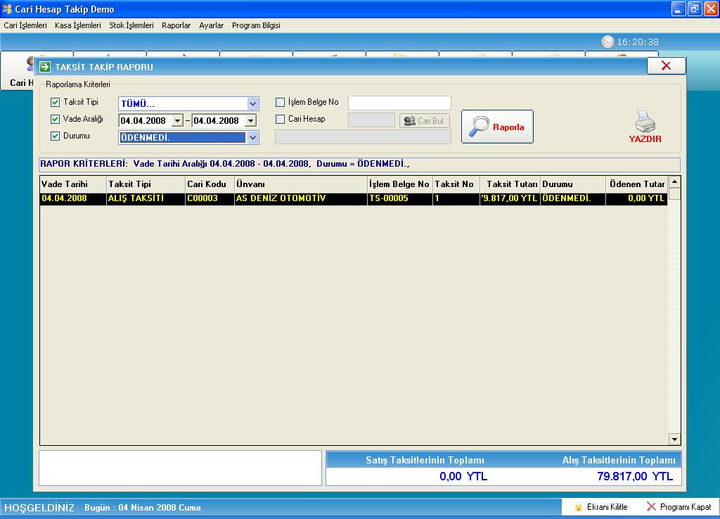The image size is (720, 519).
Task: Open the Taksit Tipi TÜMÜ dropdown
Action: pyautogui.click(x=252, y=104)
